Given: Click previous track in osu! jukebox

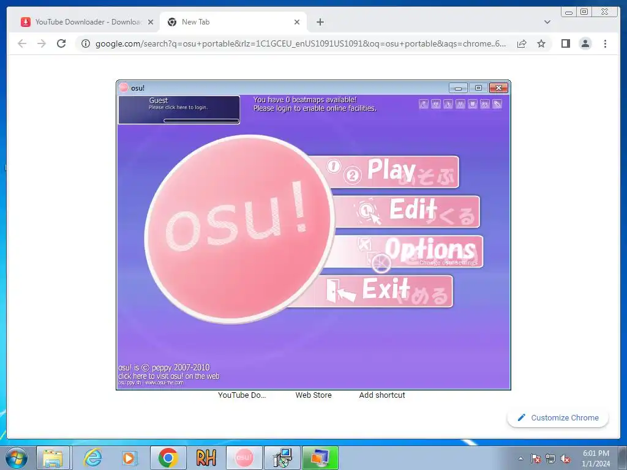Looking at the screenshot, I should tap(436, 104).
